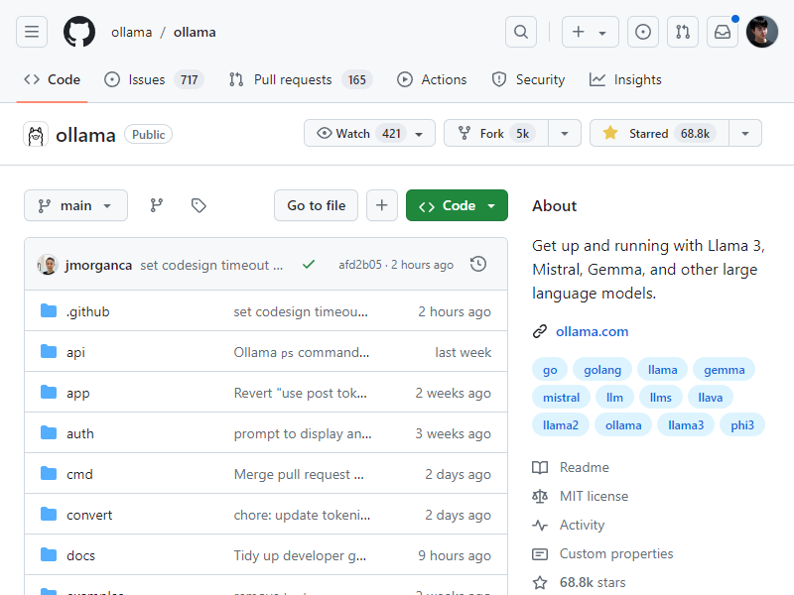
Task: Click the ollama repository name heading
Action: (85, 135)
